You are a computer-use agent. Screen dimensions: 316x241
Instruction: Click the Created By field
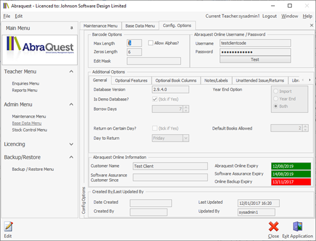149,212
